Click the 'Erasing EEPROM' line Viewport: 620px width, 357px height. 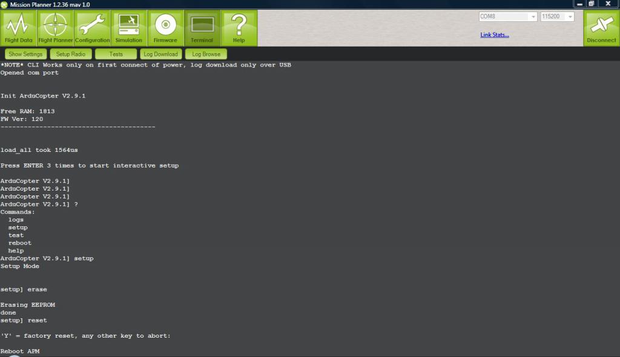click(28, 305)
